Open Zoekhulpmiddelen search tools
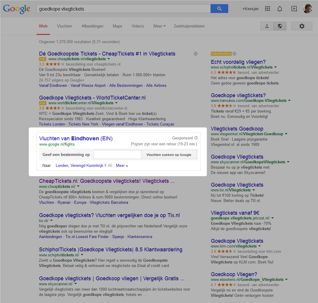Screen dimensions: 318x303 [x=189, y=26]
